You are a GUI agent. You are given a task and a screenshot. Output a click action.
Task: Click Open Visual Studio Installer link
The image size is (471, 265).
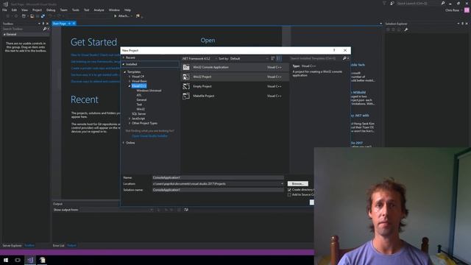149,136
